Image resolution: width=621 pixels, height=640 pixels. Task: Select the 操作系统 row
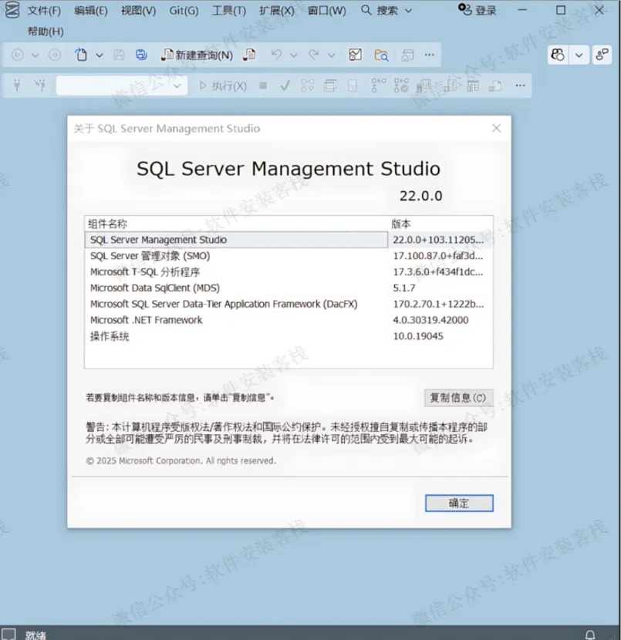[289, 336]
